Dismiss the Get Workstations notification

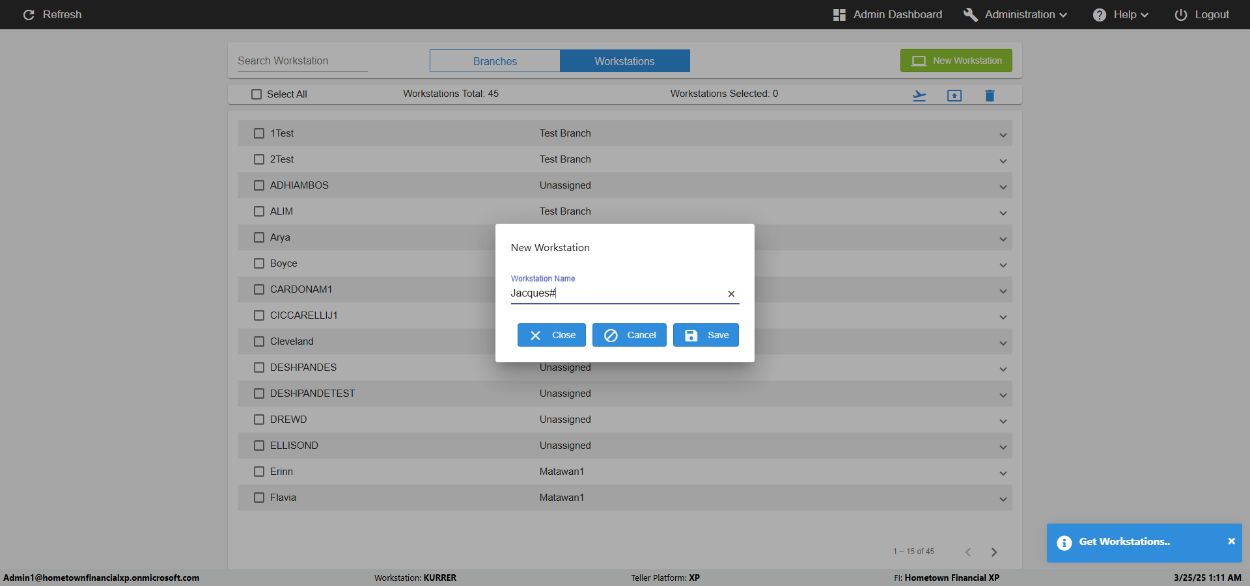coord(1231,541)
